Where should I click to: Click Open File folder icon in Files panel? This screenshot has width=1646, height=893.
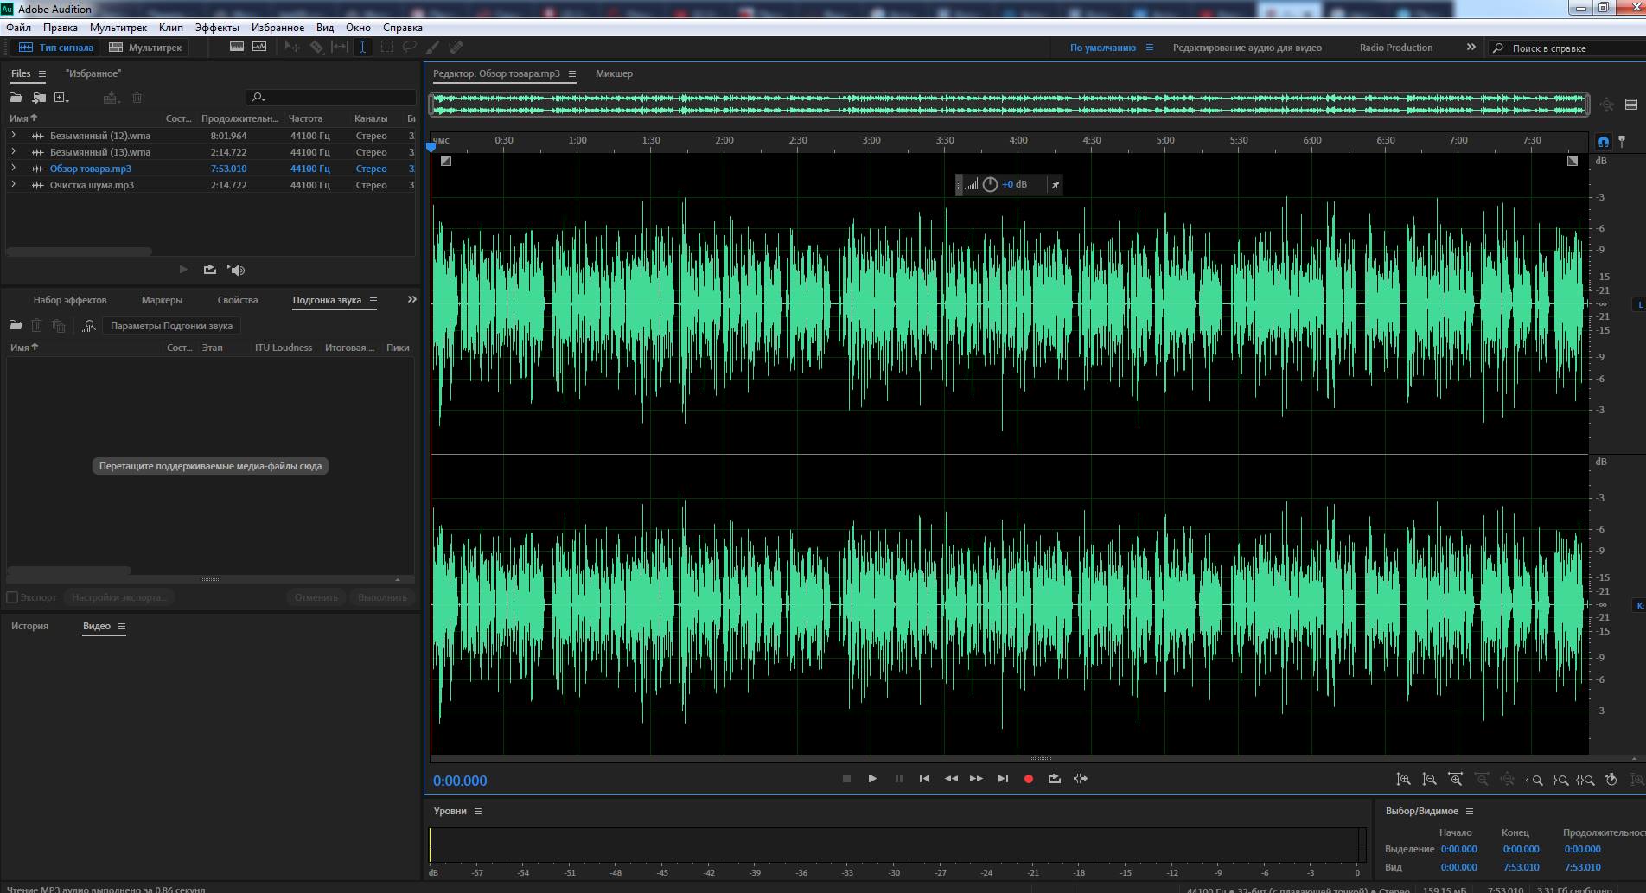tap(16, 98)
